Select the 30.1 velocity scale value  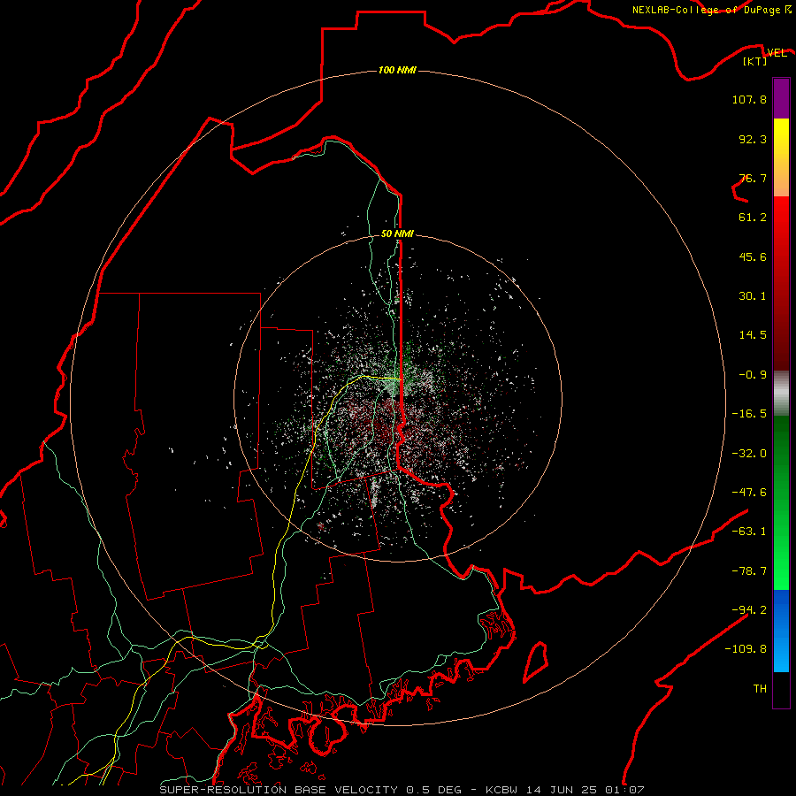click(x=753, y=296)
